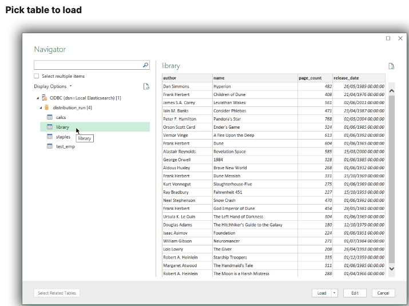409x306 pixels.
Task: Click the Iain M. Banks cell
Action: [x=187, y=110]
